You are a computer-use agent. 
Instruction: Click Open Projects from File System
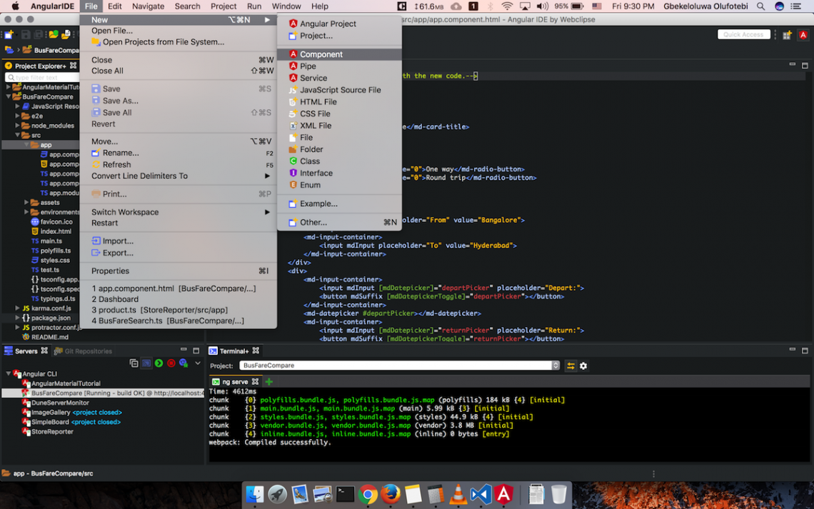point(163,42)
